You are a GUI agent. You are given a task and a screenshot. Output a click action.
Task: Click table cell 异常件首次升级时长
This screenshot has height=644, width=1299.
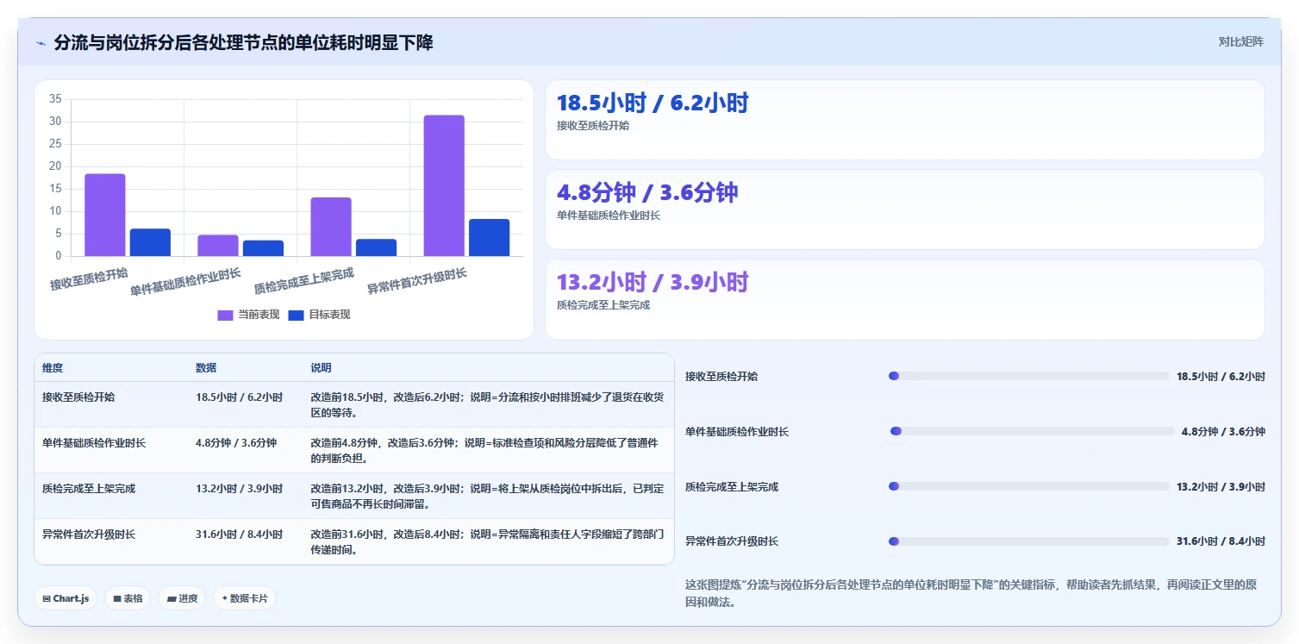[x=89, y=535]
